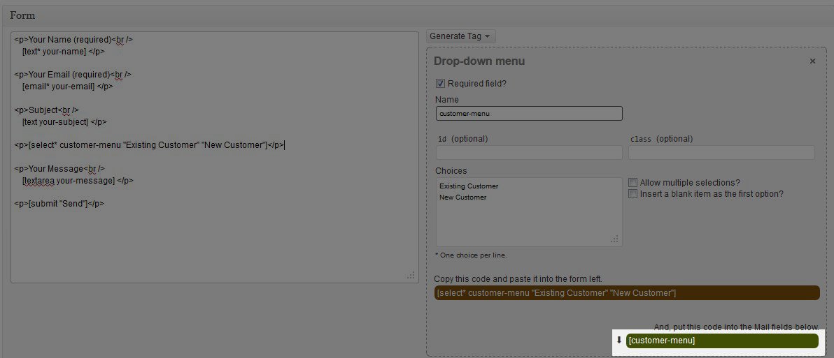834x358 pixels.
Task: Click the Choices textarea resize handle
Action: coord(615,239)
